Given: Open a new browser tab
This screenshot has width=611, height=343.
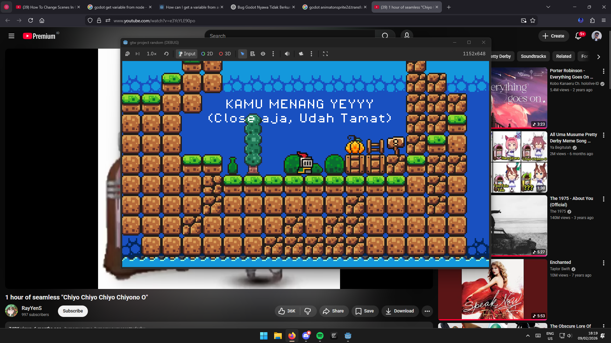Looking at the screenshot, I should tap(449, 7).
